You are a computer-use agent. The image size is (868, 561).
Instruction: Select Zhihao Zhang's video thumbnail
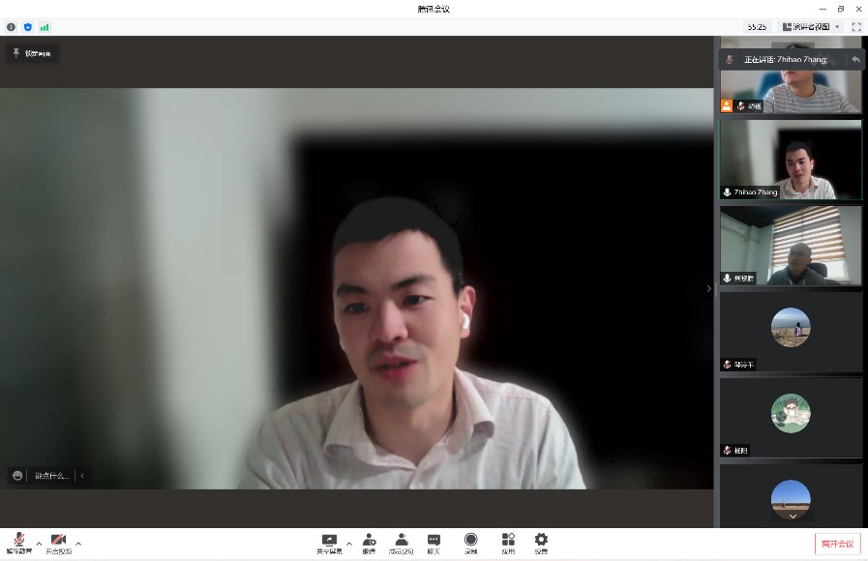click(x=791, y=160)
